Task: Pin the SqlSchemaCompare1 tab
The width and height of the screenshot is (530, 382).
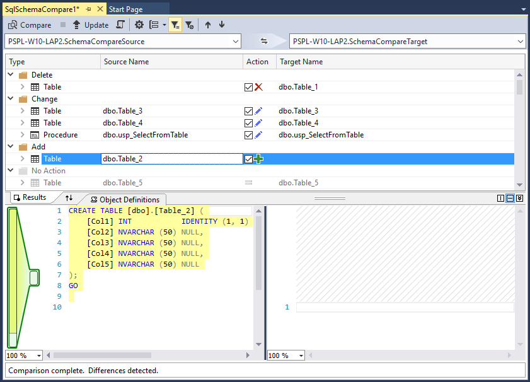Action: pos(89,9)
